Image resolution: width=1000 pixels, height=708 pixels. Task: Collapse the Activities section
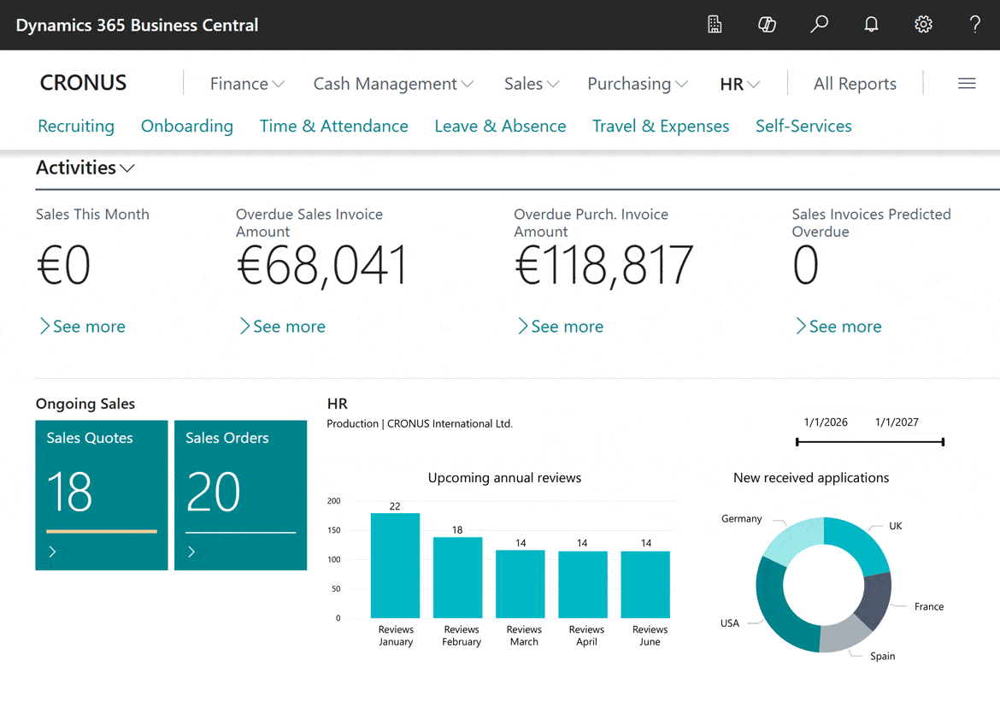click(85, 168)
